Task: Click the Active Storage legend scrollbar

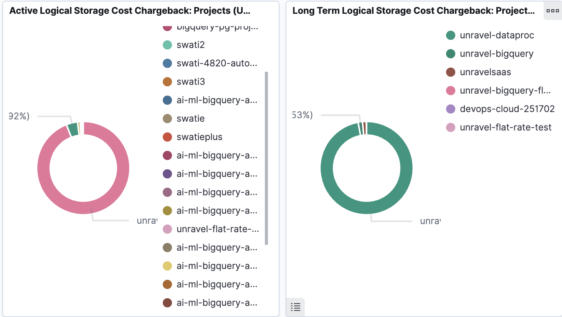Action: (x=266, y=158)
